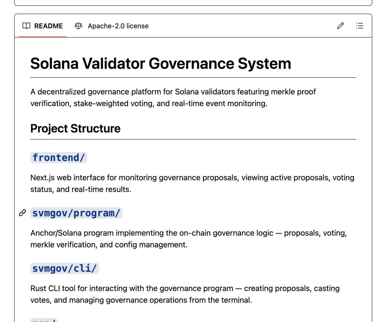This screenshot has height=322, width=385.
Task: Click the divider line under Project Structure
Action: click(x=193, y=139)
